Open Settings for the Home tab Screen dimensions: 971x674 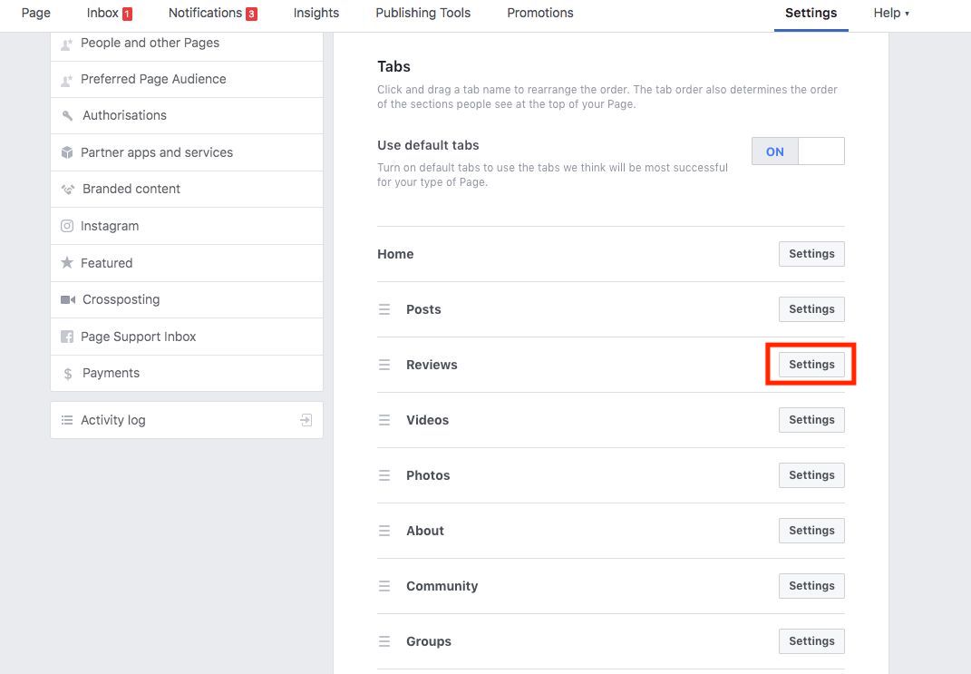click(811, 254)
